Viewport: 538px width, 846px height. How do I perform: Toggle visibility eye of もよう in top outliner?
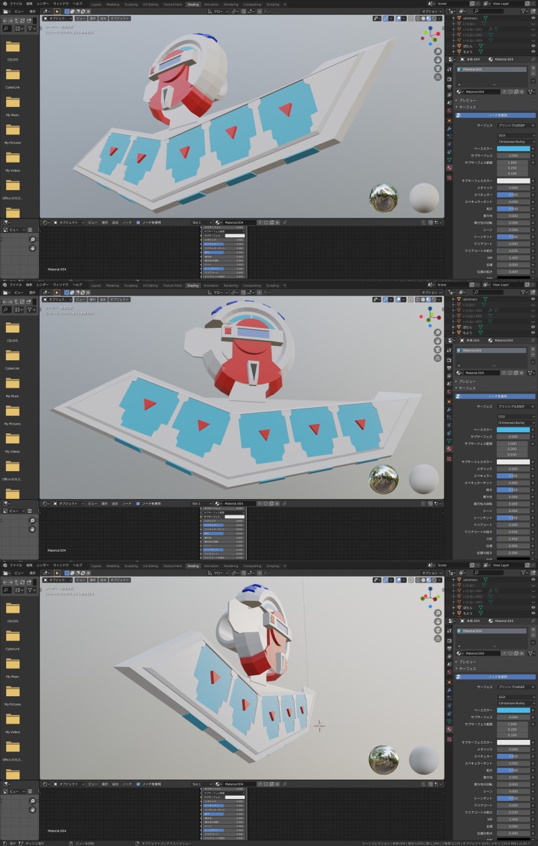(x=534, y=51)
